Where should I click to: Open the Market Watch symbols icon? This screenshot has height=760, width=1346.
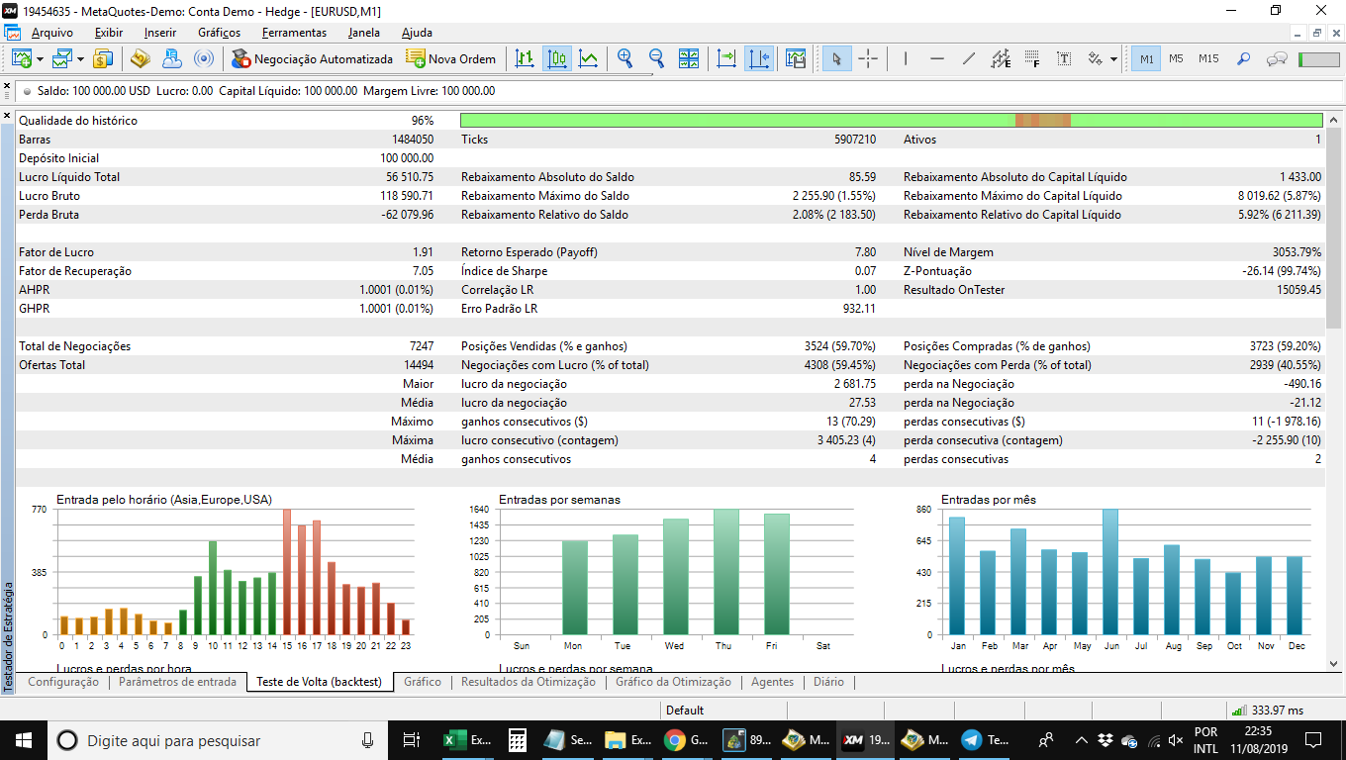click(x=103, y=58)
